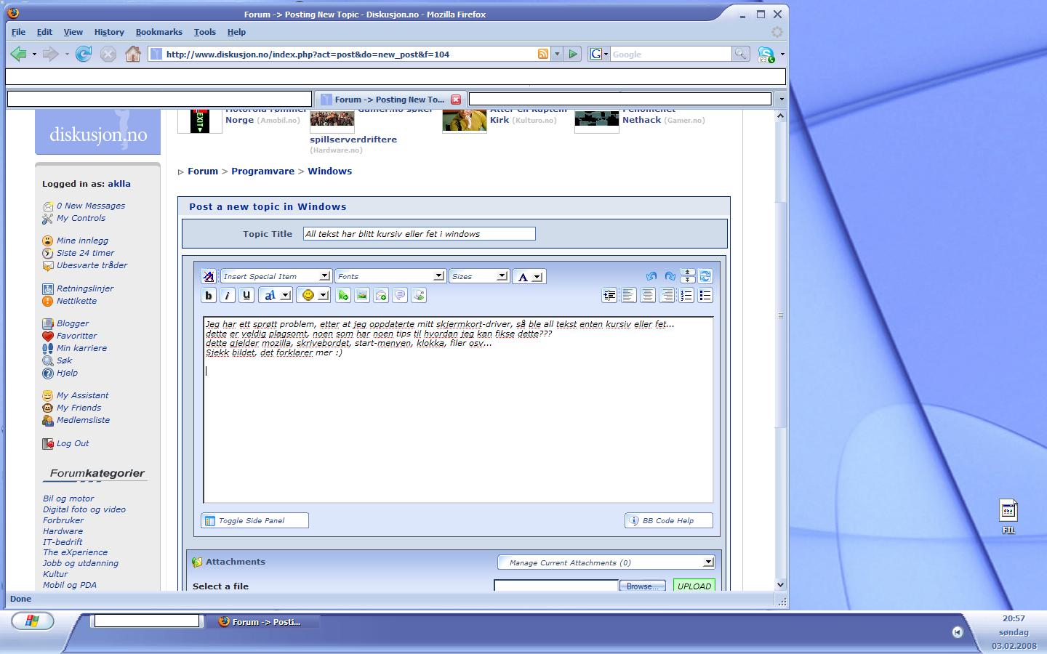Open the File menu
Viewport: 1047px width, 654px height.
point(18,32)
